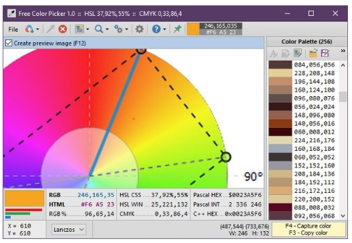352x243 pixels.
Task: Click the edit palette colors icon
Action: coord(298,53)
